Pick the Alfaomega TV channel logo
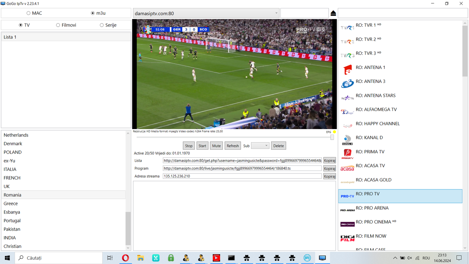Screen dimensions: 469x264 pyautogui.click(x=347, y=112)
